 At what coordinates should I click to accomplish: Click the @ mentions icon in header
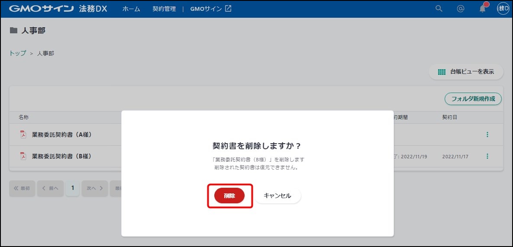pos(460,9)
